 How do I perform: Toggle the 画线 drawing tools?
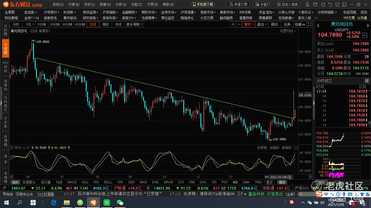(x=275, y=24)
